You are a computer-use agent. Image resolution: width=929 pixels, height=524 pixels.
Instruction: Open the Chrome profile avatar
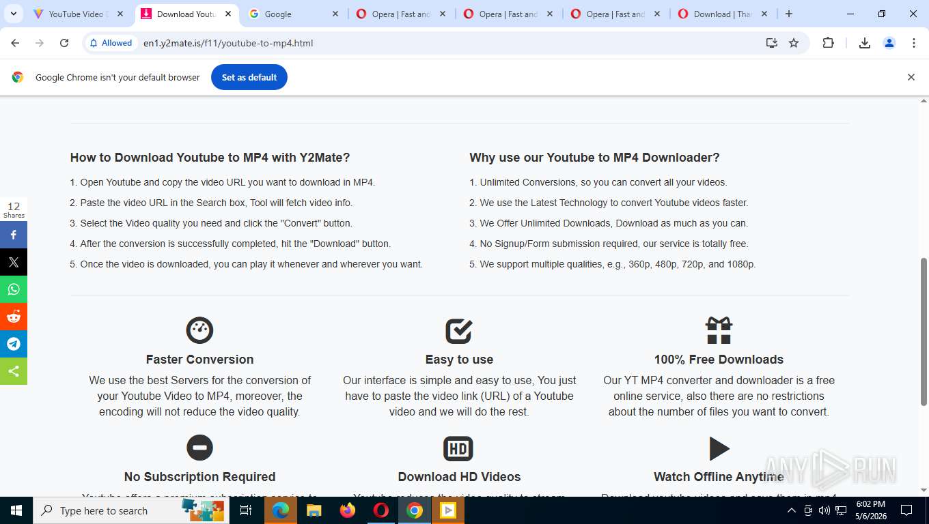(x=889, y=43)
